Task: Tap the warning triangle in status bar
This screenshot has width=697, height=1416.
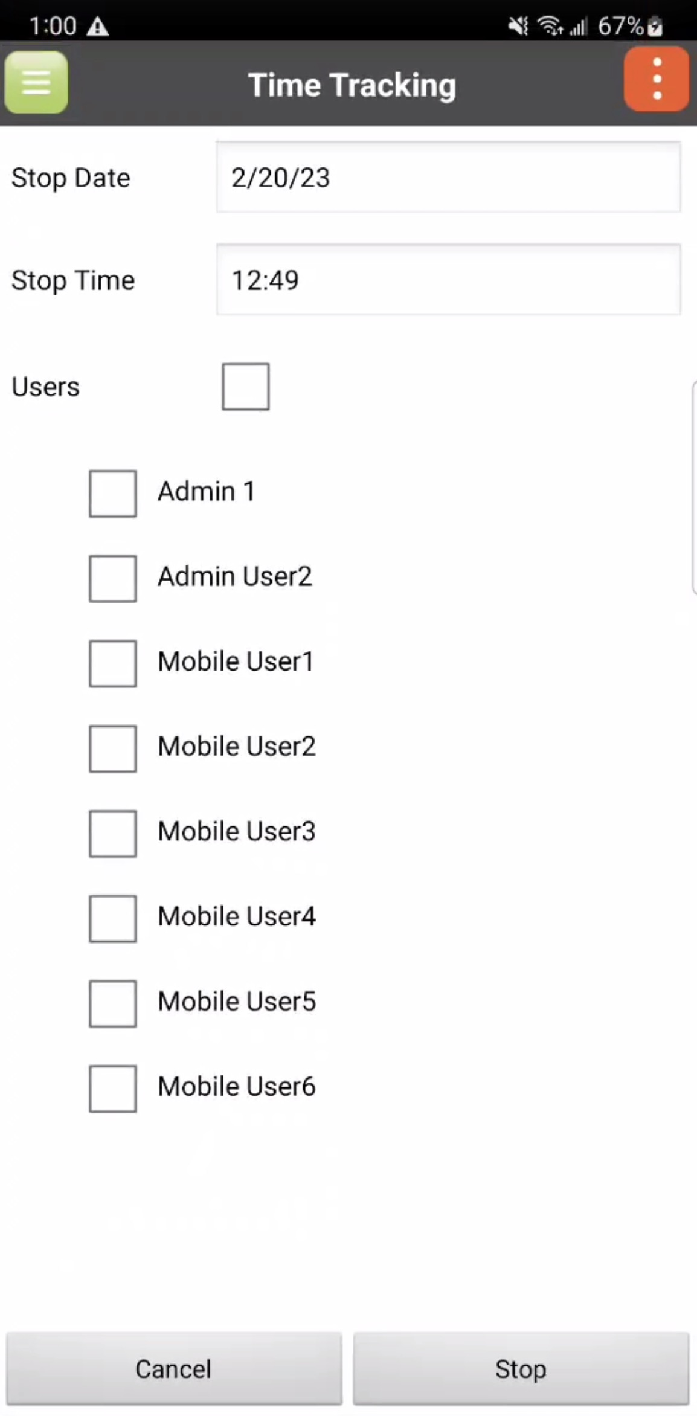Action: [98, 27]
